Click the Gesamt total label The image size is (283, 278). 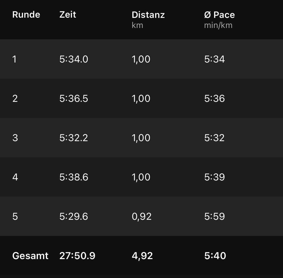[30, 256]
